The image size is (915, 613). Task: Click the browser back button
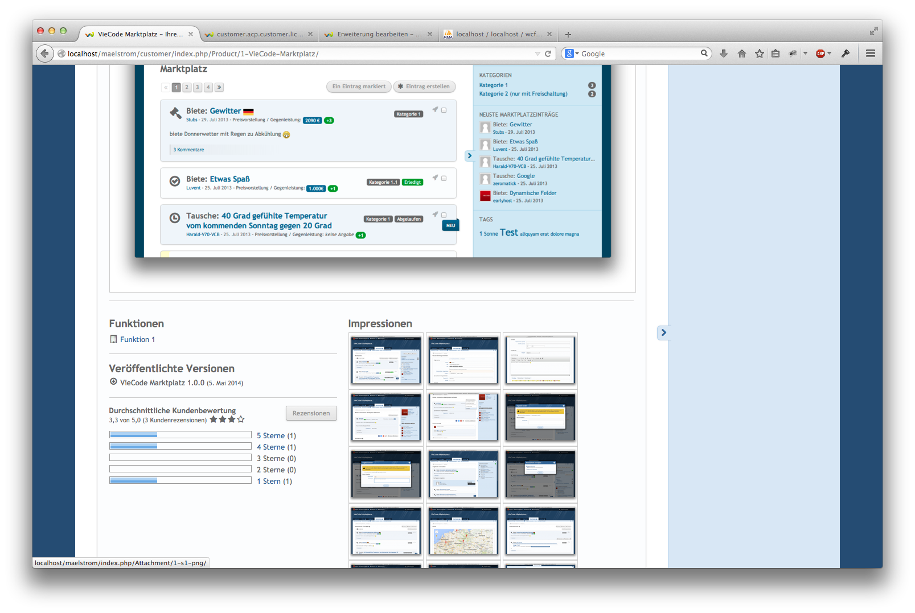click(44, 54)
